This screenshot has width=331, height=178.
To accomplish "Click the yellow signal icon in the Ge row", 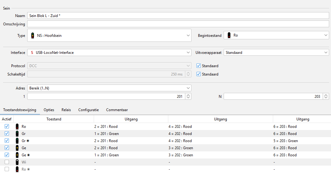I will [17, 148].
